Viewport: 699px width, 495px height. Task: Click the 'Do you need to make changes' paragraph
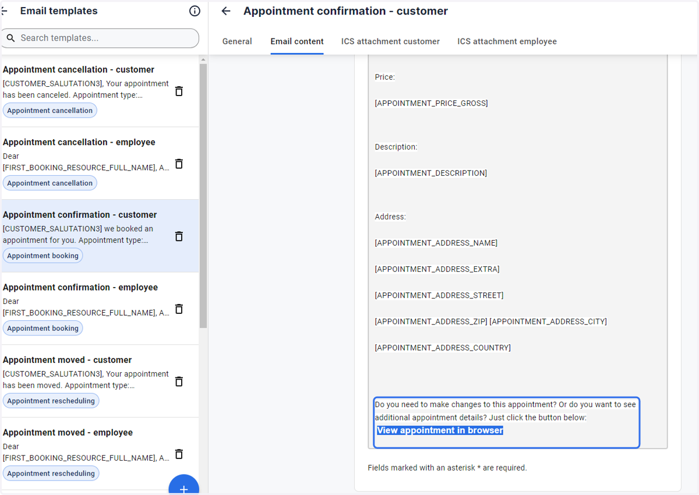[505, 411]
